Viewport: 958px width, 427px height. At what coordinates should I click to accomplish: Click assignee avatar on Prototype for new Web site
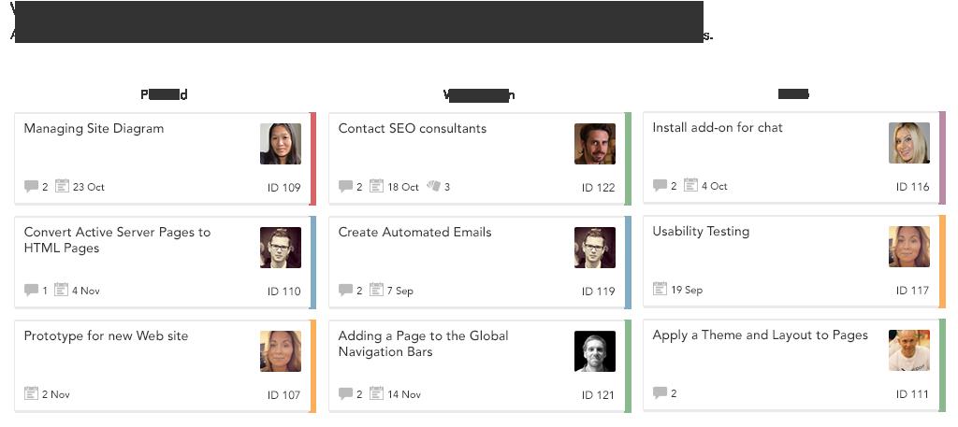tap(281, 351)
